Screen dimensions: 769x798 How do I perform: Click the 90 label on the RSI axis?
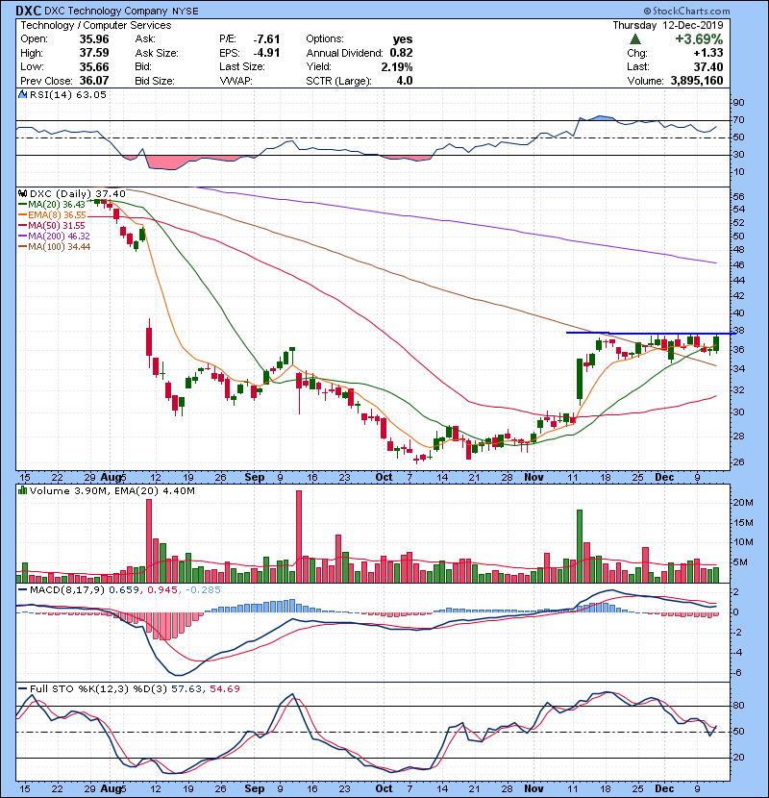click(x=738, y=103)
